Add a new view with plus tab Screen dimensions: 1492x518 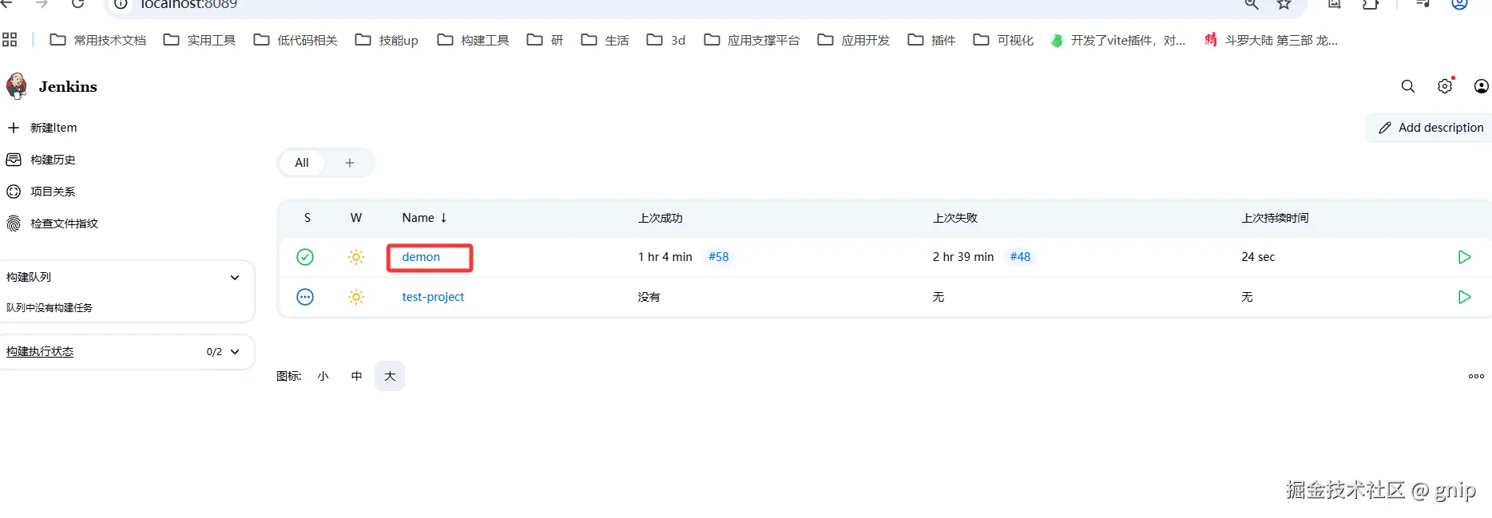[350, 163]
